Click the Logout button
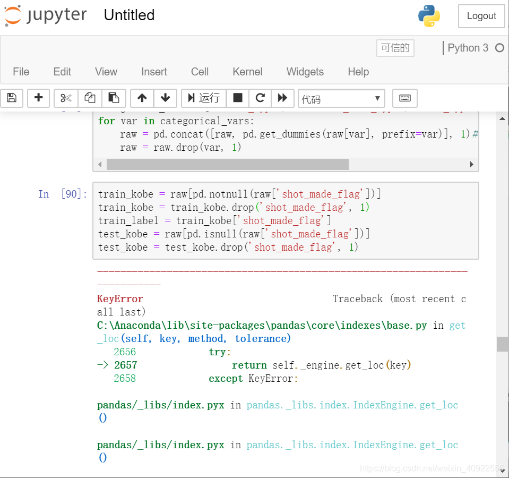Viewport: 509px width, 478px height. (481, 16)
